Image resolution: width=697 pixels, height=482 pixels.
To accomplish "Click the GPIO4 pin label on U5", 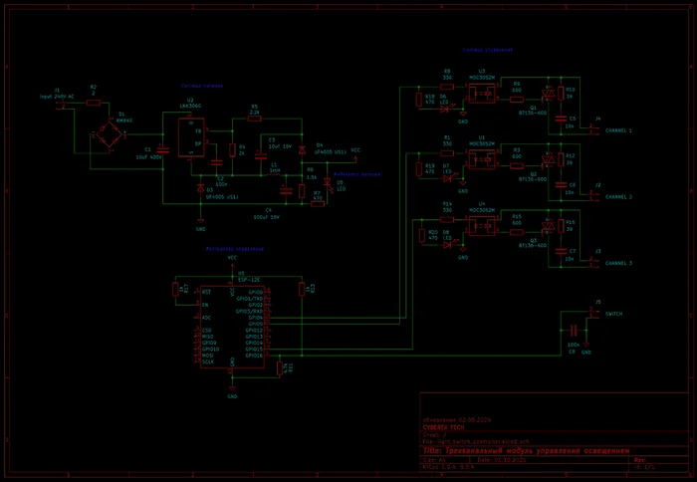I will (255, 318).
